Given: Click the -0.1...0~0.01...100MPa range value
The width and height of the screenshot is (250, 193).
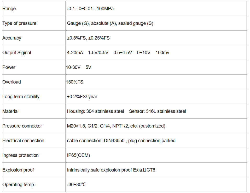Looking at the screenshot, I should (x=90, y=9).
